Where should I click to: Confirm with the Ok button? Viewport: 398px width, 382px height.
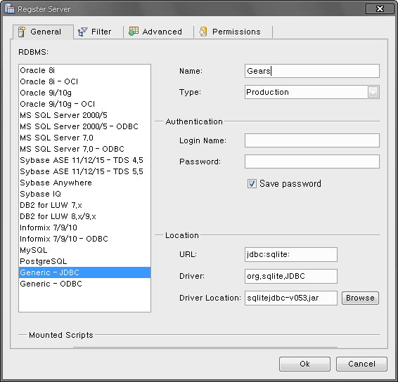304,364
